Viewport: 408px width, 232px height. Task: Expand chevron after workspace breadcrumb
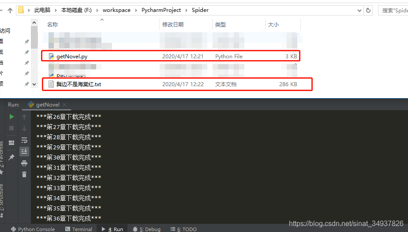(x=136, y=11)
